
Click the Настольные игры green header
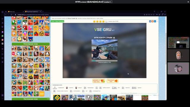[31, 99]
